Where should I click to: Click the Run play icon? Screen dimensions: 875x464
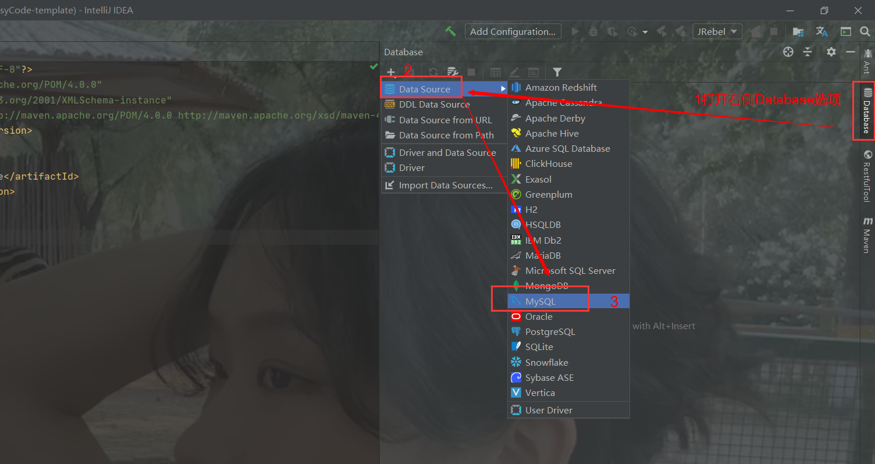pyautogui.click(x=575, y=31)
